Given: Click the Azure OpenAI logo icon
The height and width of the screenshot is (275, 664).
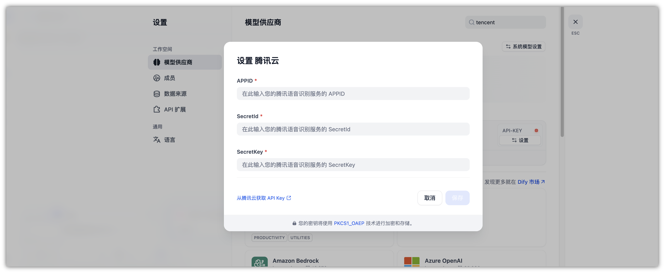Looking at the screenshot, I should (x=411, y=261).
